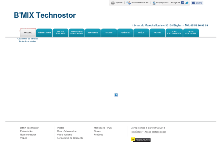Click the recommend to a friend icon

click(129, 3)
